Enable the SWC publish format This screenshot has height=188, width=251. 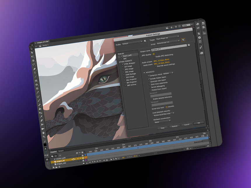[122, 59]
